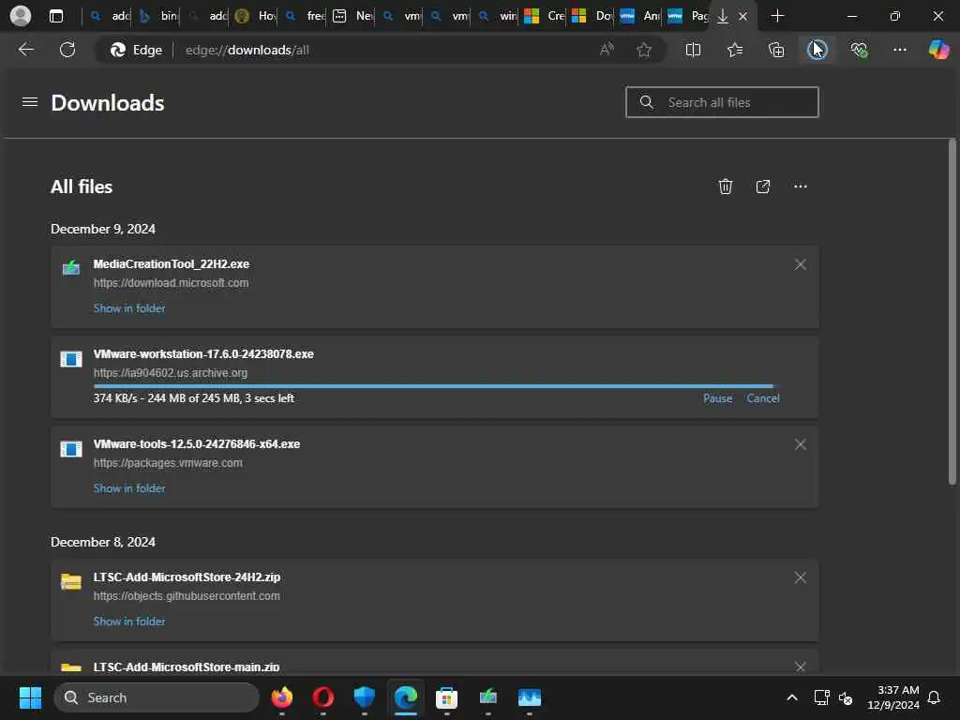Switch to the 'Ho' tab
This screenshot has width=960, height=720.
[x=257, y=16]
